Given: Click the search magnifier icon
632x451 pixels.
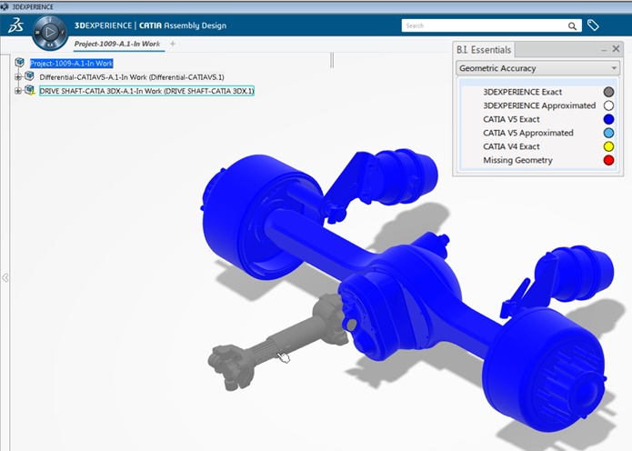Looking at the screenshot, I should (x=572, y=26).
